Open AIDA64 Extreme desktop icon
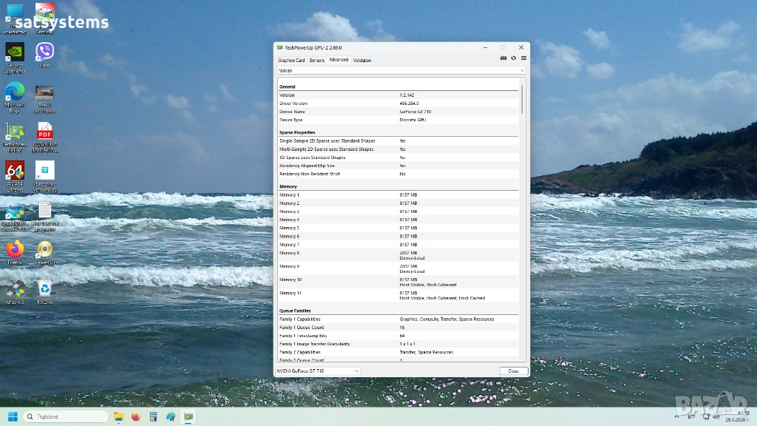757x426 pixels. [15, 172]
